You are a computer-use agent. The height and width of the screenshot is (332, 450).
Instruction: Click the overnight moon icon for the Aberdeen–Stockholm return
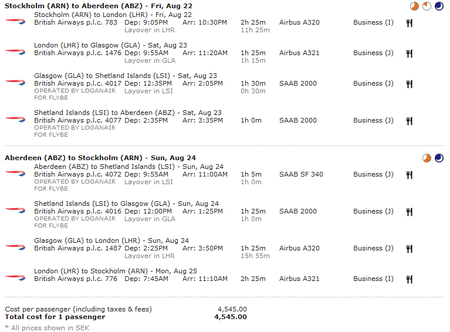439,158
